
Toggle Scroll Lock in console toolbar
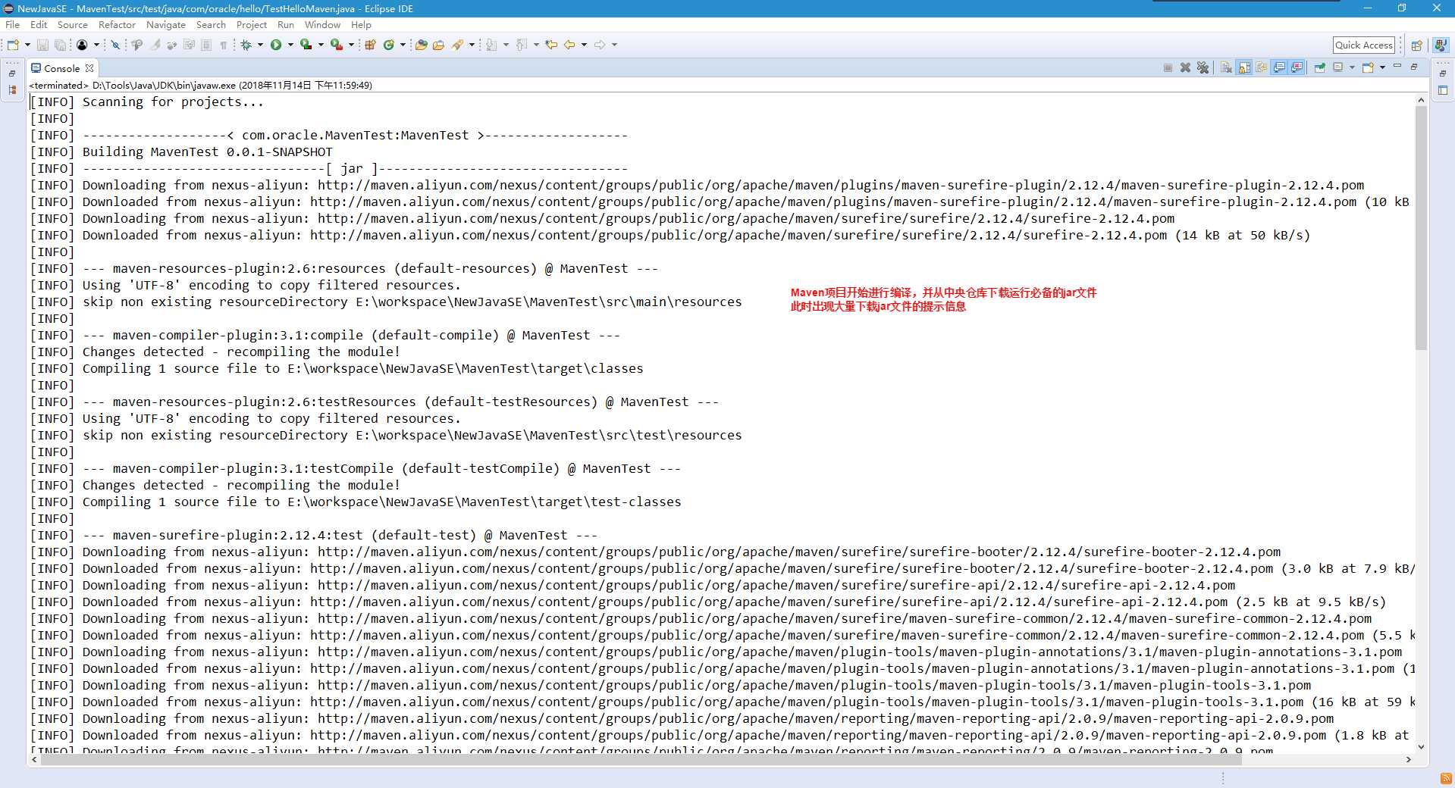pyautogui.click(x=1244, y=67)
